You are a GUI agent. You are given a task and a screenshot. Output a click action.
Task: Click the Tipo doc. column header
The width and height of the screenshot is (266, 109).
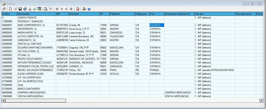pos(215,14)
